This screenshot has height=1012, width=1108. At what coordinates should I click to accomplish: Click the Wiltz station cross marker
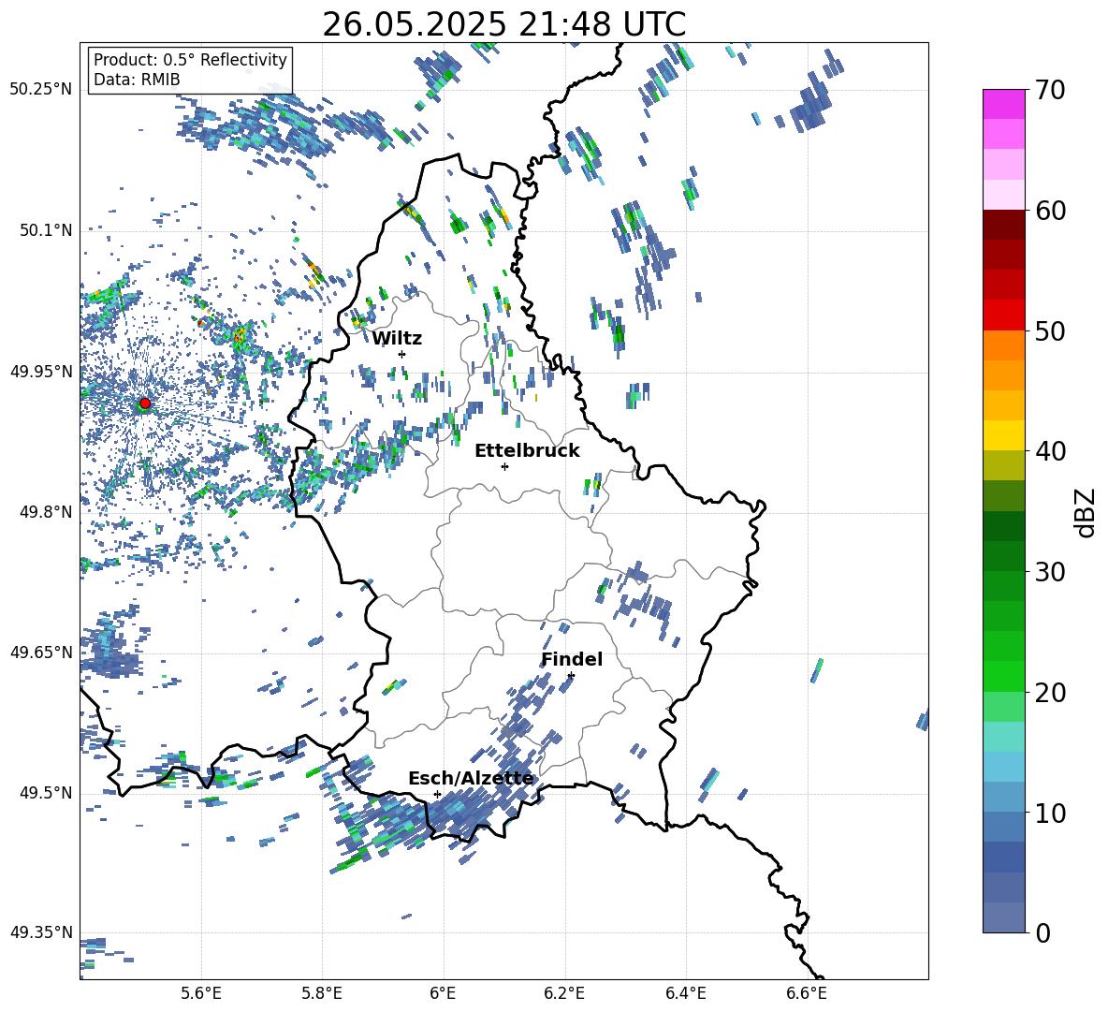[402, 354]
